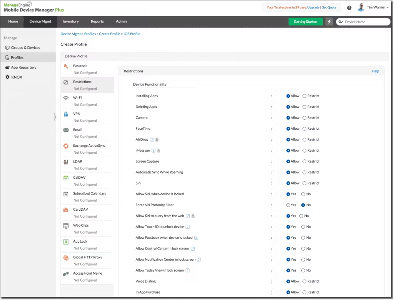Follow the Upgrade trial link
The width and height of the screenshot is (394, 300).
[313, 7]
